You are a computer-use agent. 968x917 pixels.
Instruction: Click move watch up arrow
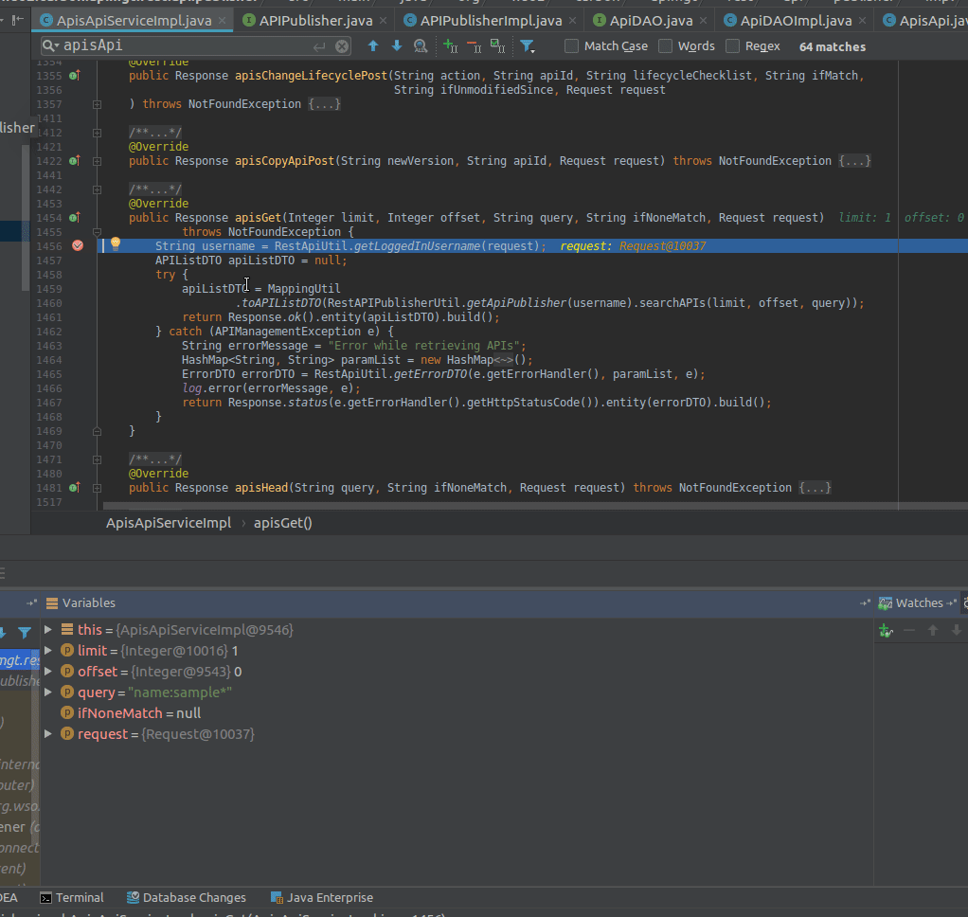(933, 631)
